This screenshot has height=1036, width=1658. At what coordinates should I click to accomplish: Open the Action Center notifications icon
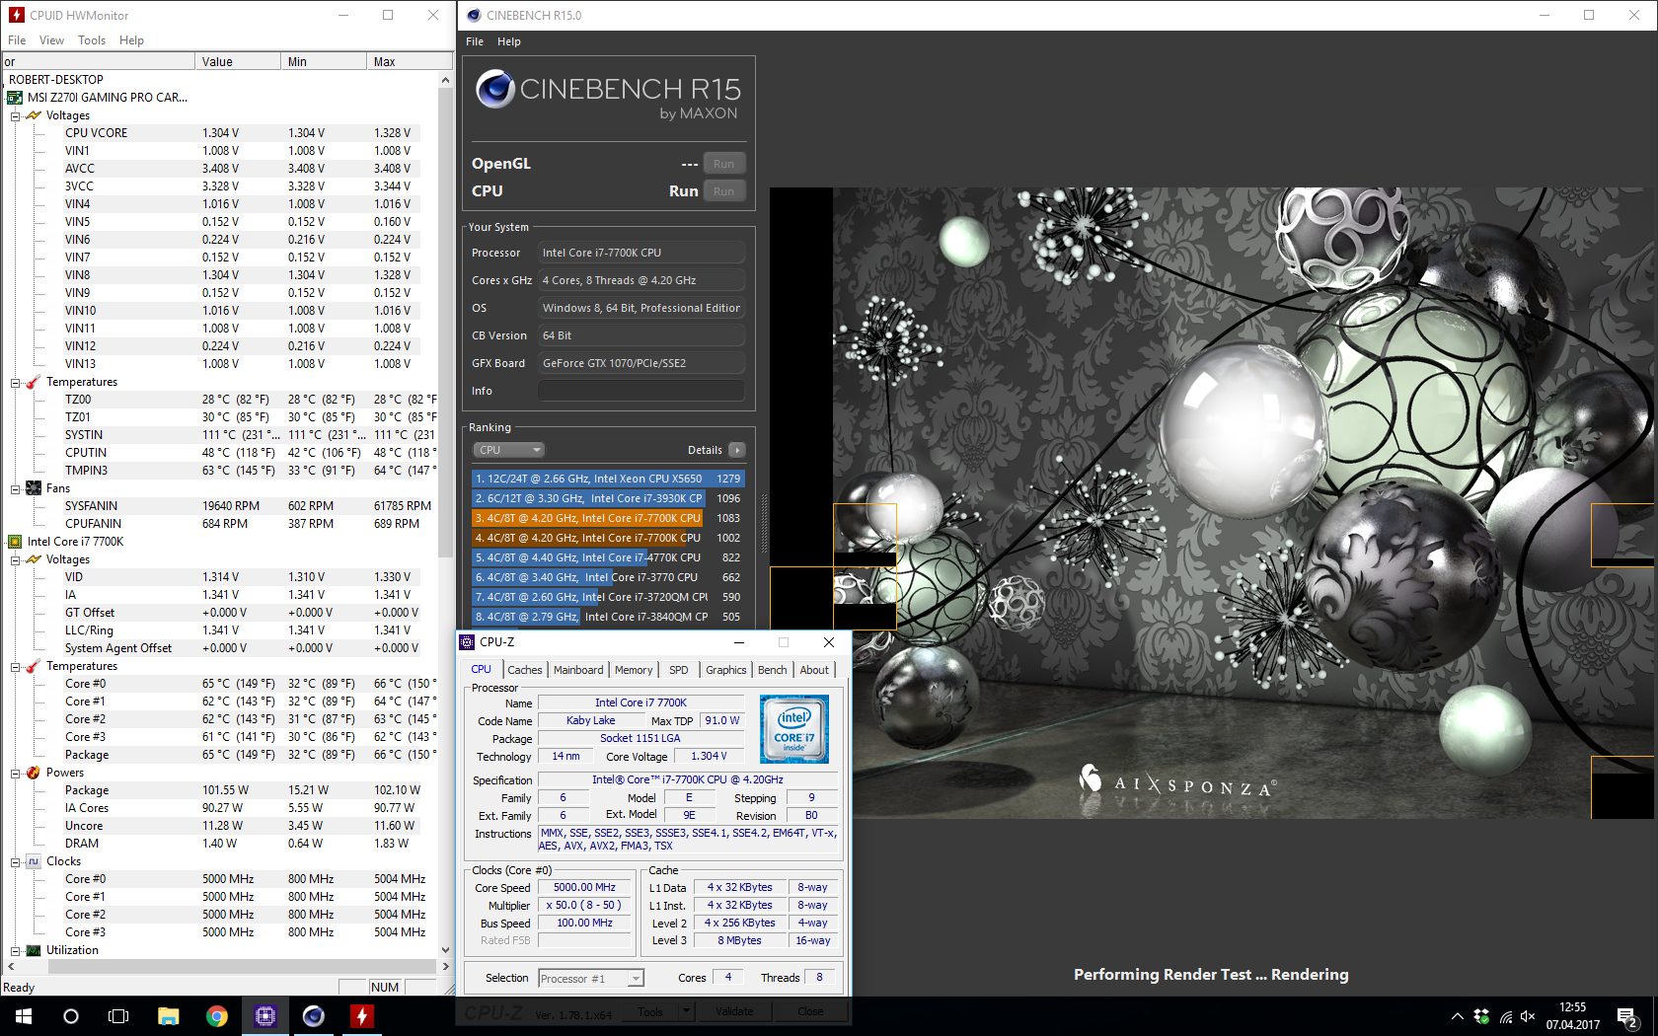pyautogui.click(x=1626, y=1016)
